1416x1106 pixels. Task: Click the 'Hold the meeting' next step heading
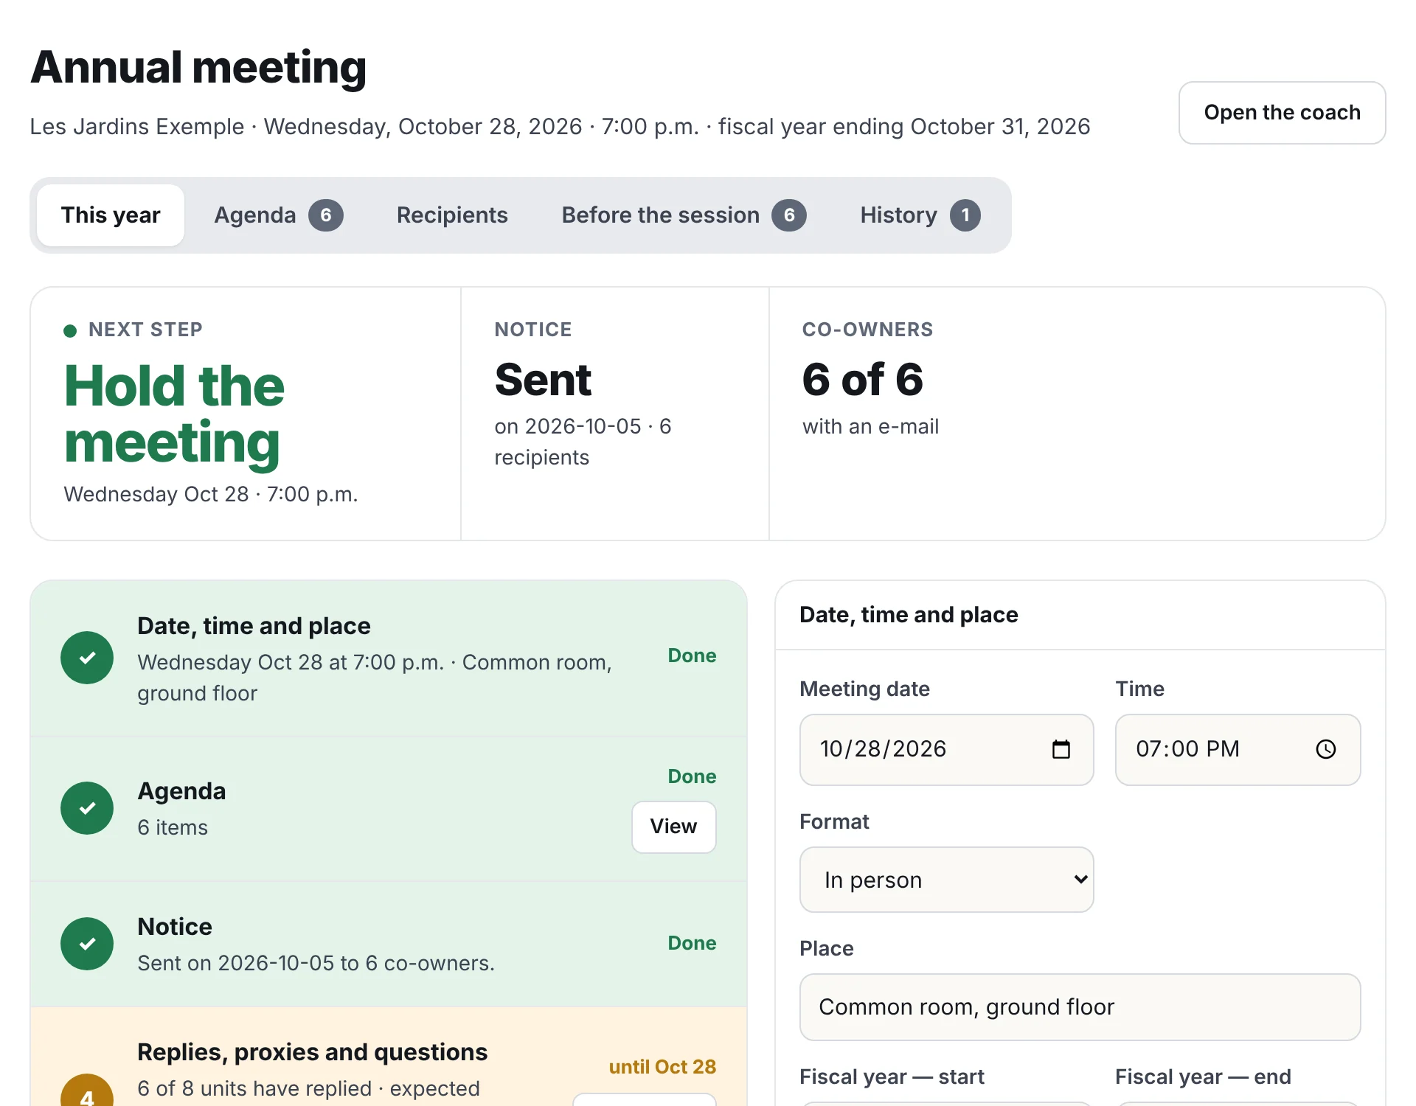174,414
